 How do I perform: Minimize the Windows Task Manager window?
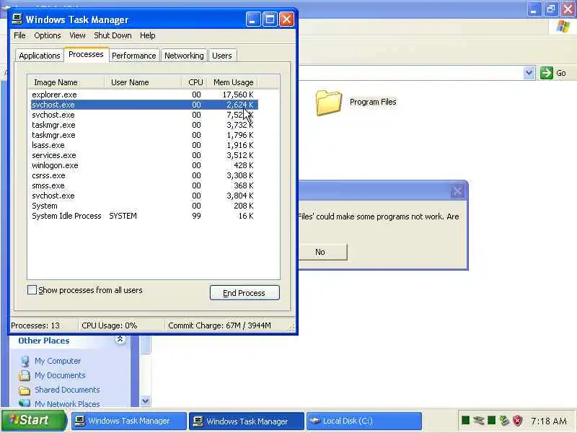click(x=253, y=19)
